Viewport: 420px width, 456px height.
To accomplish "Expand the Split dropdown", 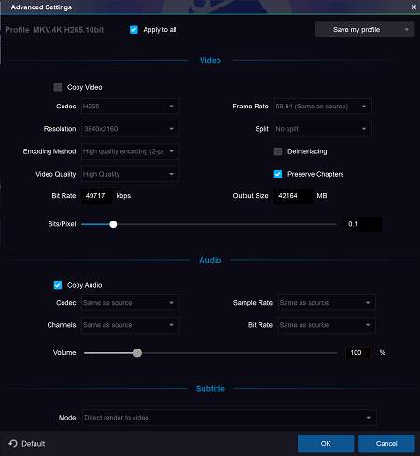I will (x=323, y=129).
